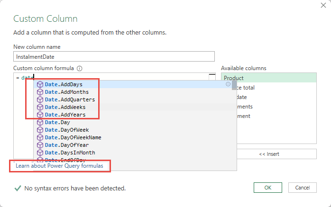Open Learn about Power Query formulas link
Viewport: 331px width, 207px height.
pyautogui.click(x=59, y=166)
